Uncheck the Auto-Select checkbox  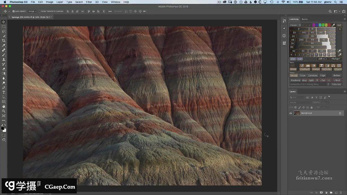tap(13, 11)
